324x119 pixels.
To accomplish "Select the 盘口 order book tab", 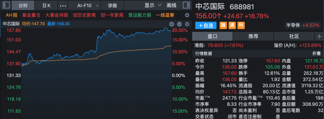I will (x=212, y=37).
